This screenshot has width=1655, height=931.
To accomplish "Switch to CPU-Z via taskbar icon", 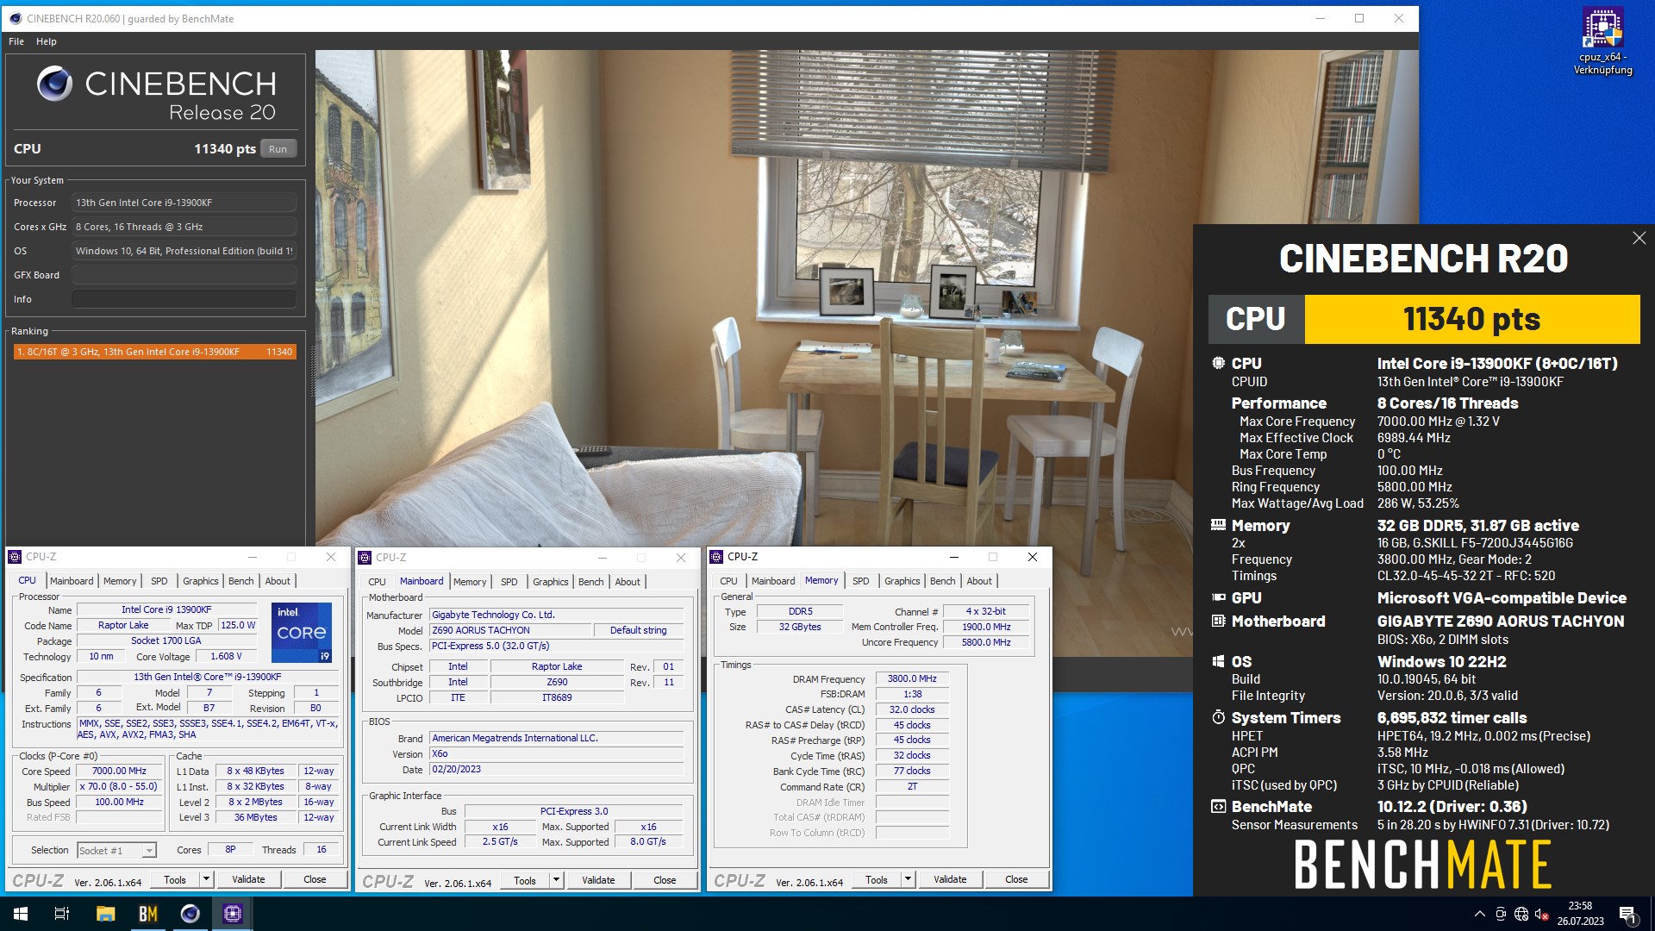I will click(x=232, y=914).
